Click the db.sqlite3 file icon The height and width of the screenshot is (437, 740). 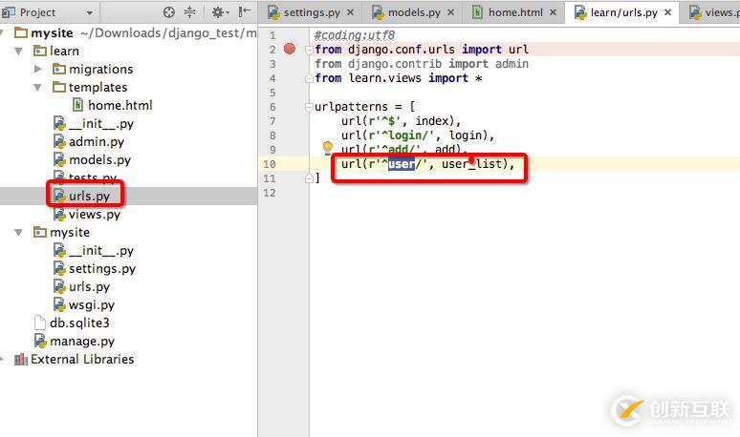point(40,323)
